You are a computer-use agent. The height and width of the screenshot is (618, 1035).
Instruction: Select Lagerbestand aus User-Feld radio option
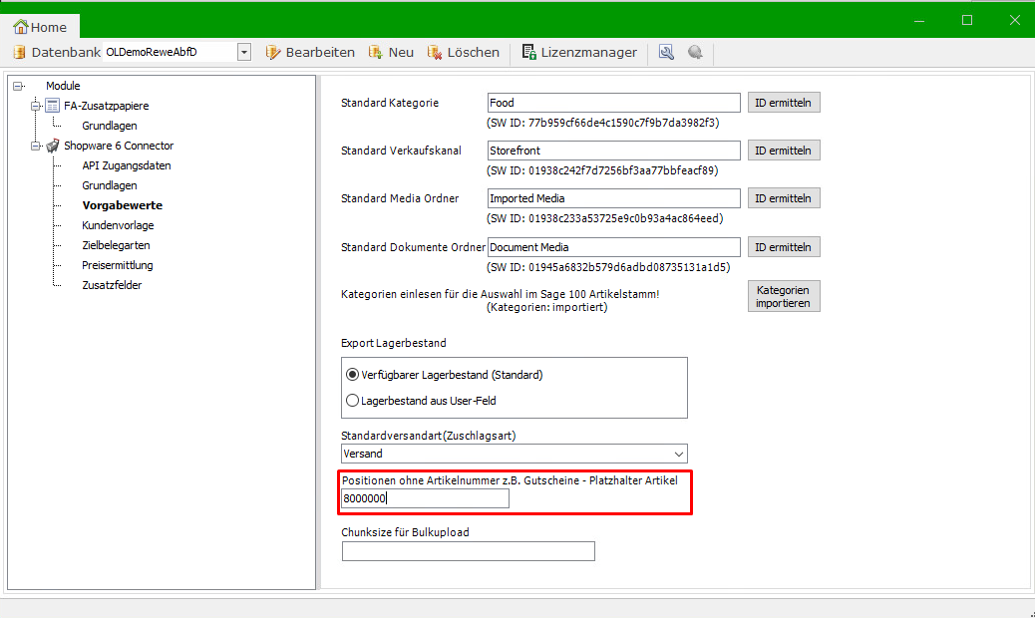(352, 400)
